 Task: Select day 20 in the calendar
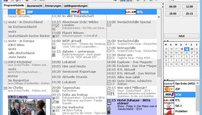tap(192, 49)
